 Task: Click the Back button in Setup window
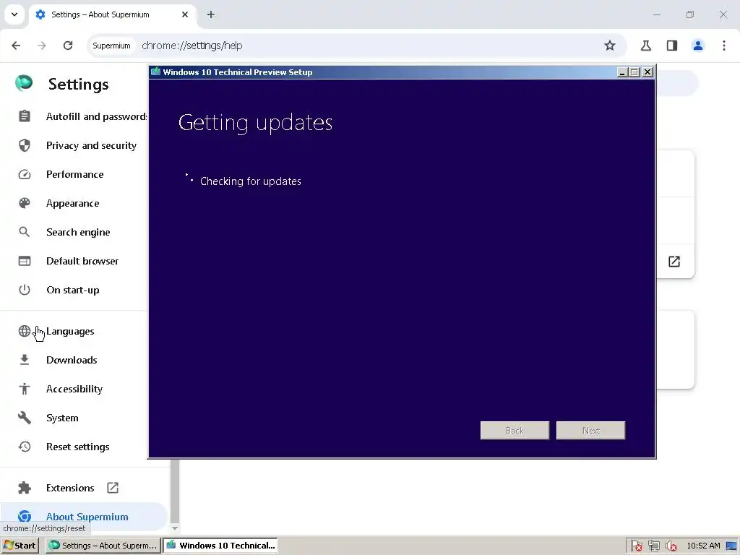click(x=515, y=431)
